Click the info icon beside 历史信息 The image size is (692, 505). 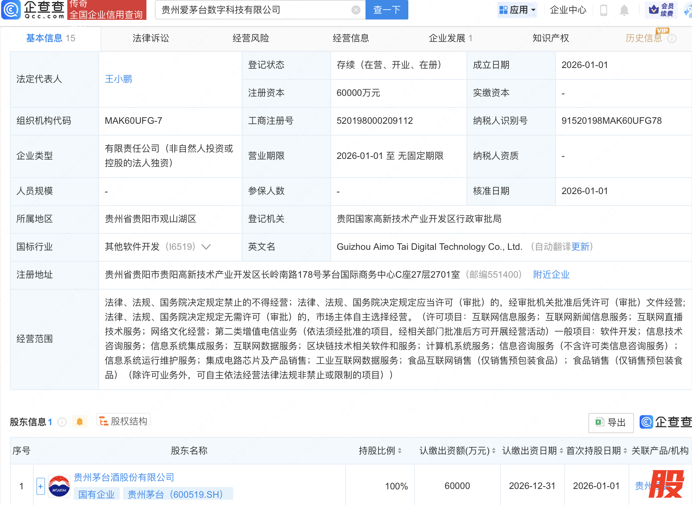click(672, 39)
